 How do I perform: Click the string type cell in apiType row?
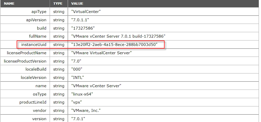[x=59, y=12]
